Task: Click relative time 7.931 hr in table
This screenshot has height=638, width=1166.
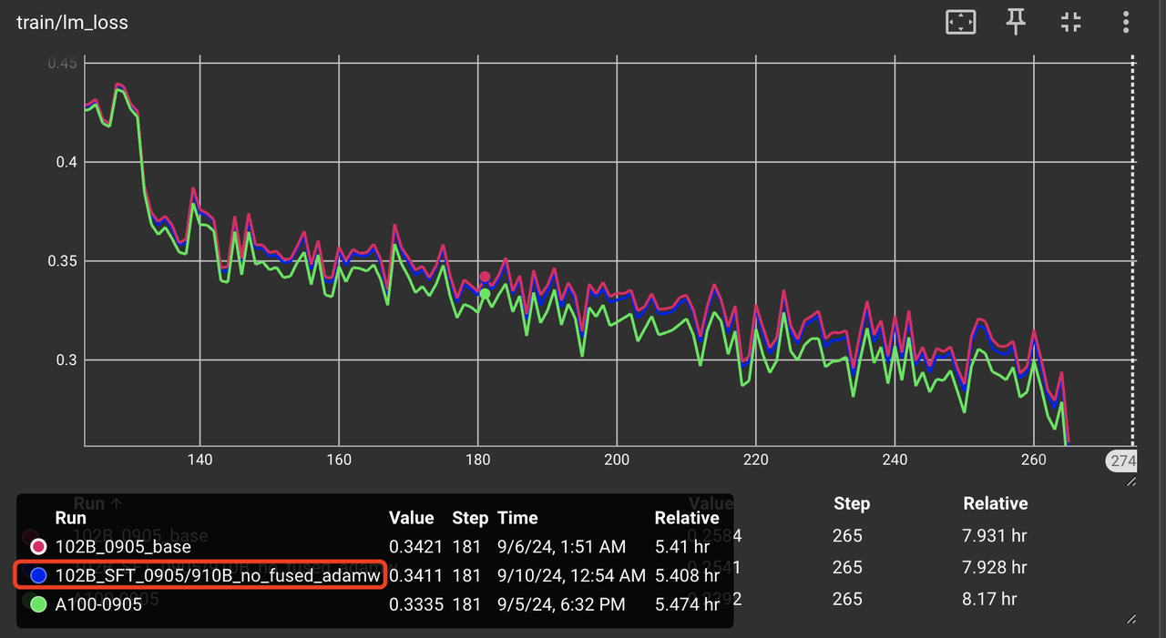Action: (x=995, y=535)
